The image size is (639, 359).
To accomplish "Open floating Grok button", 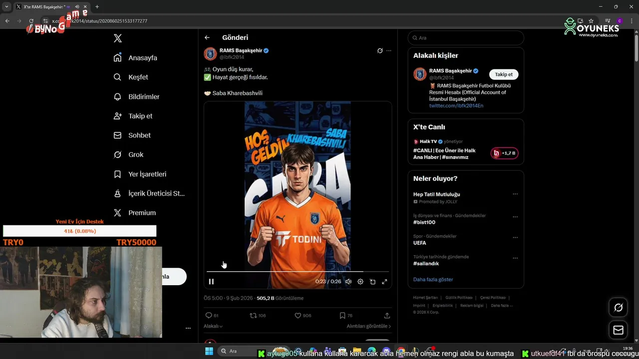I will pos(618,308).
